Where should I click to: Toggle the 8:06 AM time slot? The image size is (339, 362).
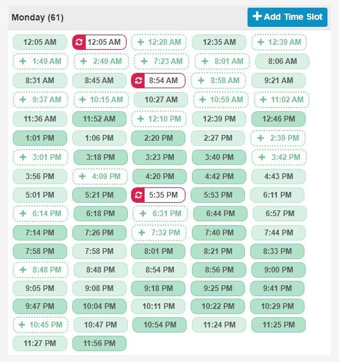point(282,61)
